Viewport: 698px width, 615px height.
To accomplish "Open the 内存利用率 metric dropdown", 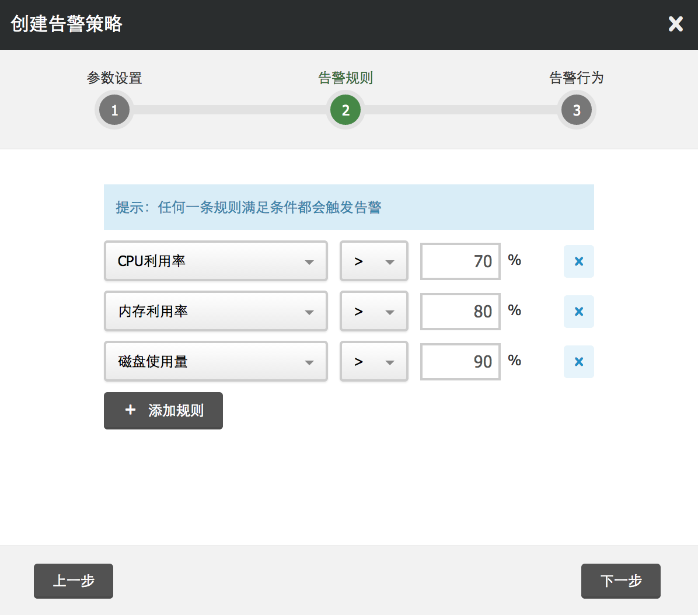I will 215,312.
